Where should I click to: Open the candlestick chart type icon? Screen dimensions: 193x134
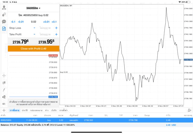[x=4, y=83]
